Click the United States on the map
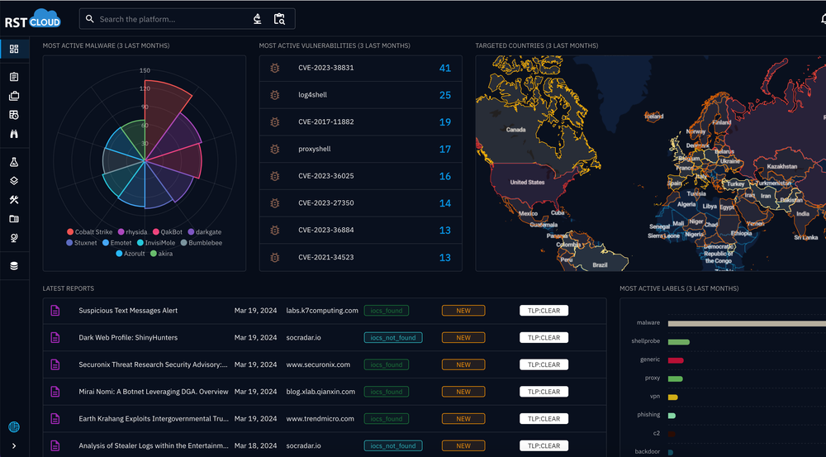 pos(527,183)
